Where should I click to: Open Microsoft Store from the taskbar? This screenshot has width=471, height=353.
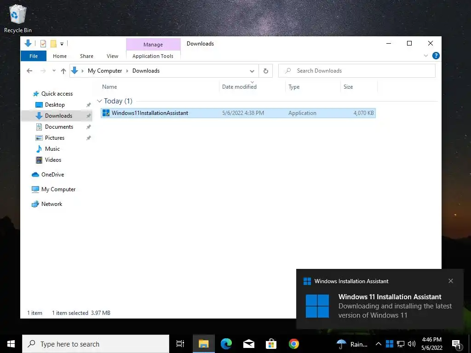click(271, 344)
